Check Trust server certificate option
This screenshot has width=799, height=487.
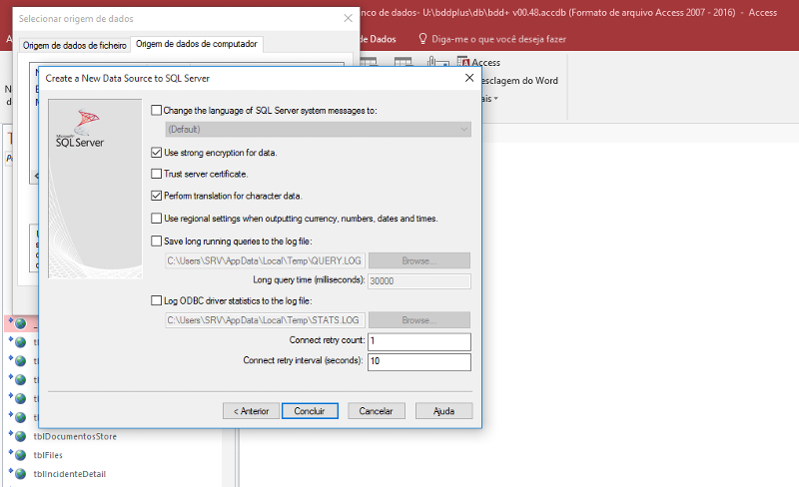click(157, 174)
